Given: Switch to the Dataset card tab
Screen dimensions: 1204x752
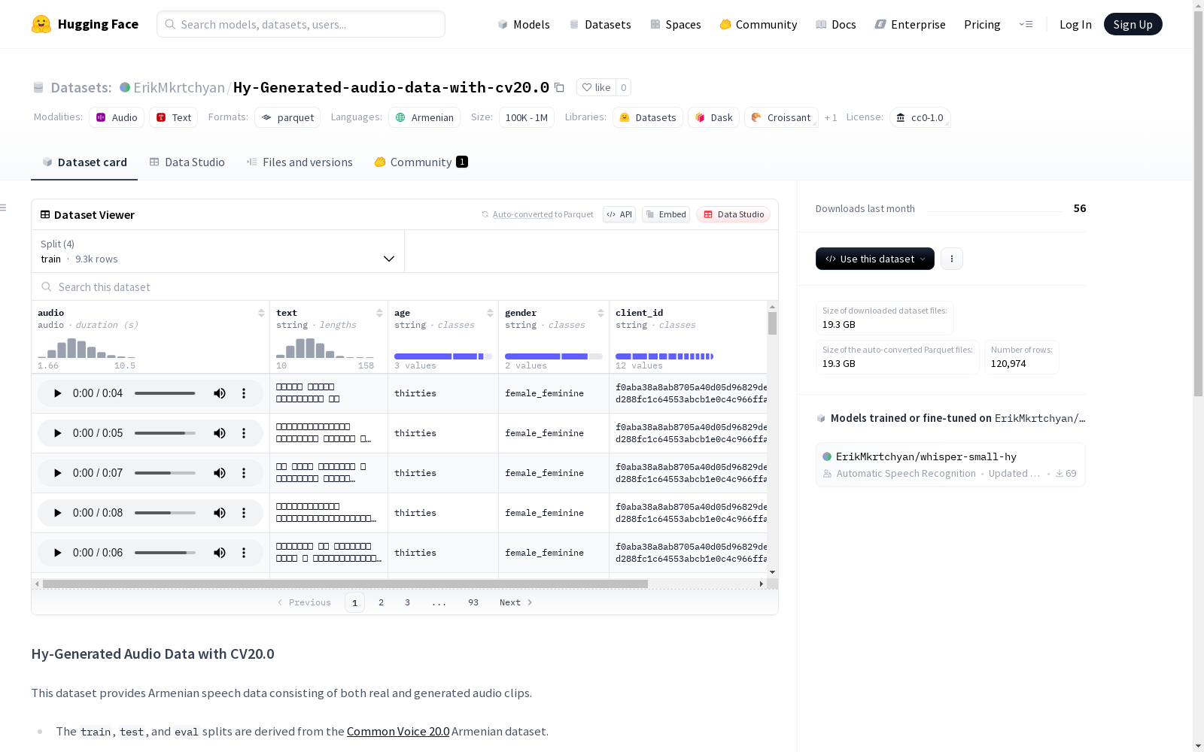Looking at the screenshot, I should pyautogui.click(x=84, y=162).
